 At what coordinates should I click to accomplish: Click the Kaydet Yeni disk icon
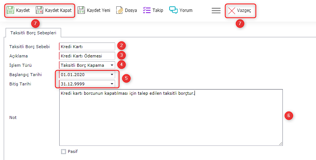81,10
